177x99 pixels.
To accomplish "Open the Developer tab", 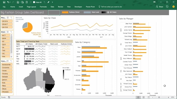I will tap(78, 7).
